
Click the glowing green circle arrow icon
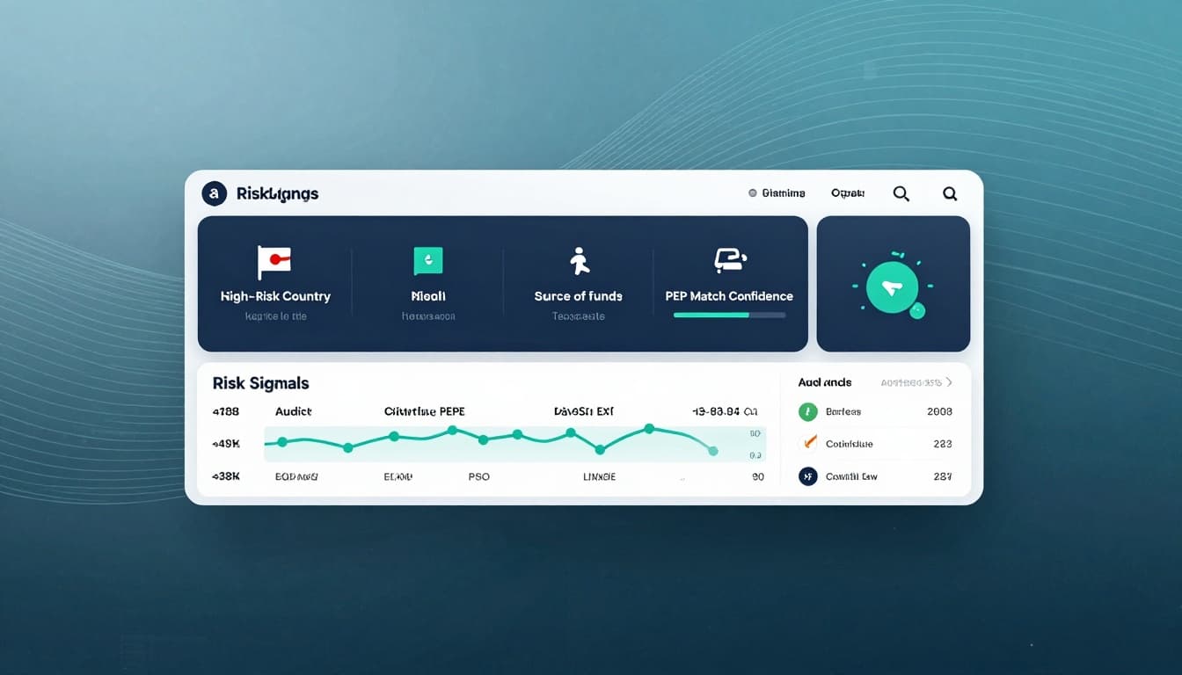[892, 287]
